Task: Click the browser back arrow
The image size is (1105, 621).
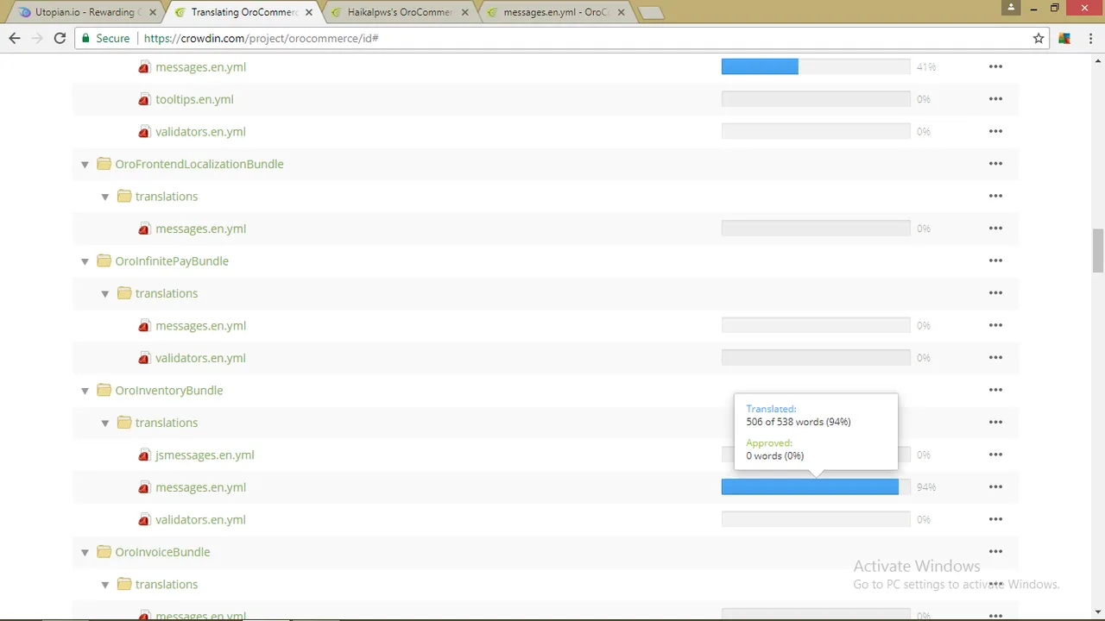Action: (x=14, y=38)
